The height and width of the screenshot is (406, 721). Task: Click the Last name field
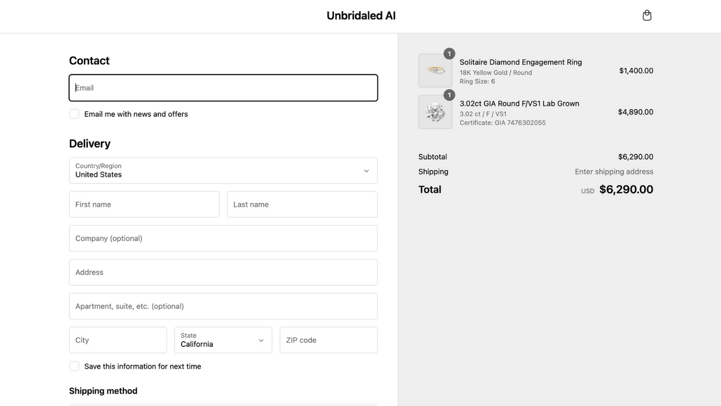coord(302,204)
